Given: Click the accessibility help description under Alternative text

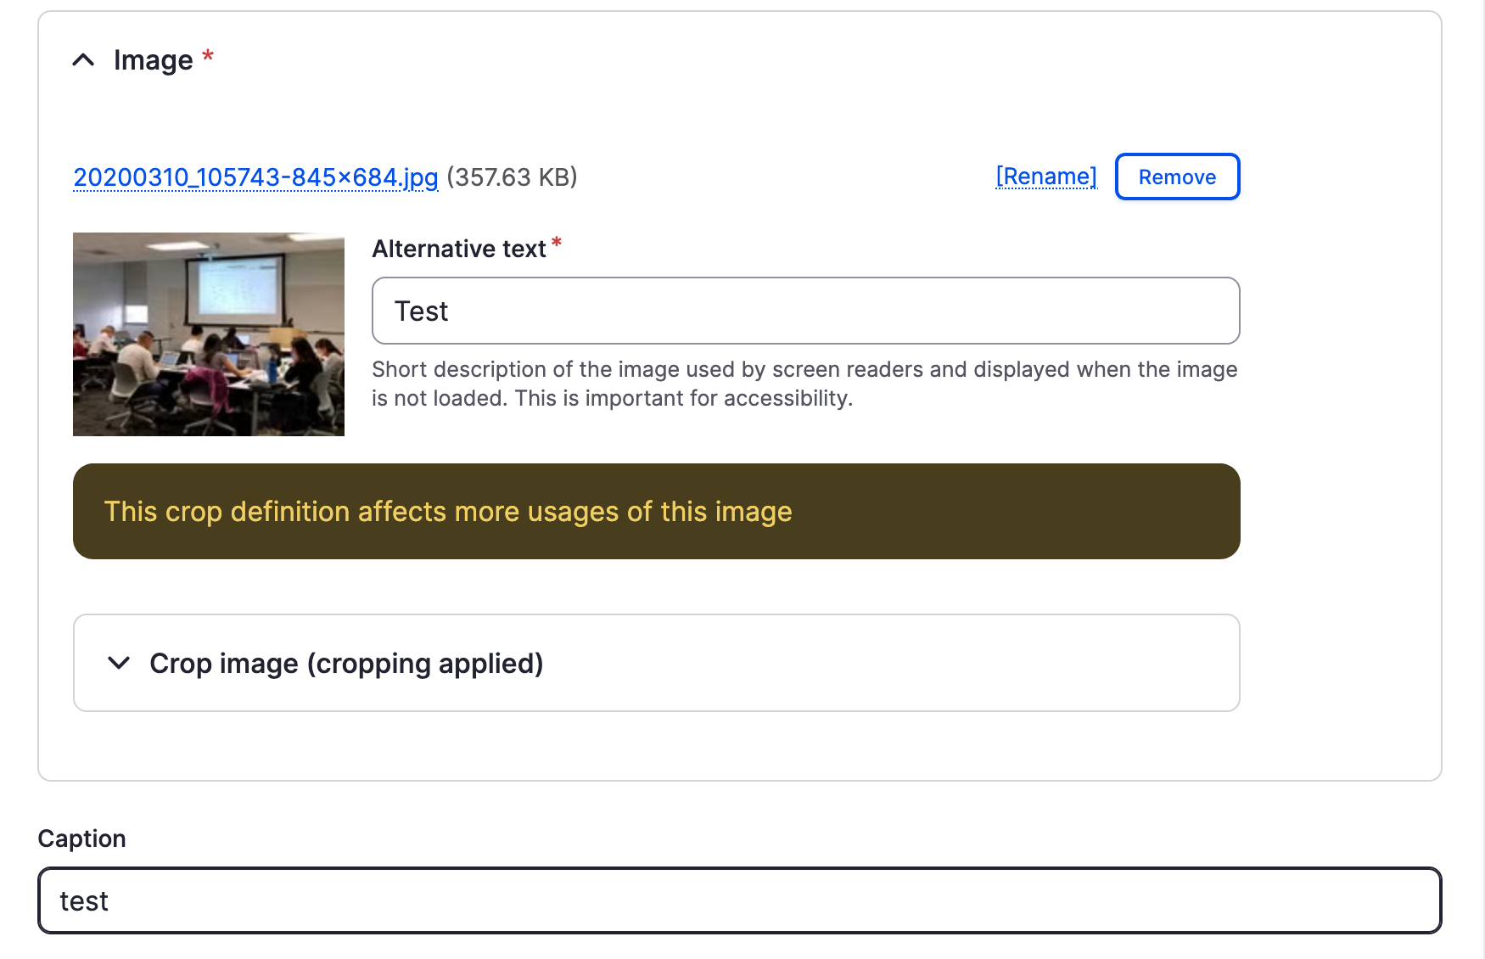Looking at the screenshot, I should (x=804, y=384).
